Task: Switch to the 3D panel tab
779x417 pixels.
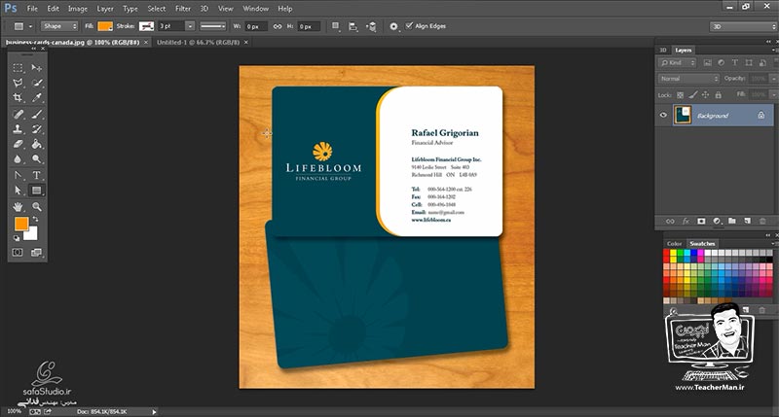Action: click(x=663, y=51)
